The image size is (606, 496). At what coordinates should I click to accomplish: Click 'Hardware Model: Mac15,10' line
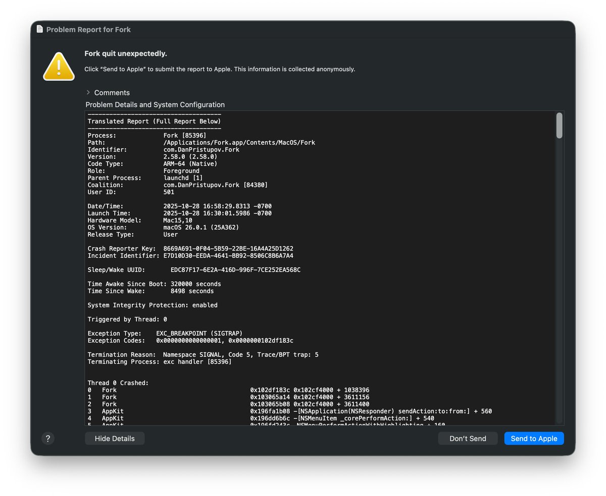point(140,220)
